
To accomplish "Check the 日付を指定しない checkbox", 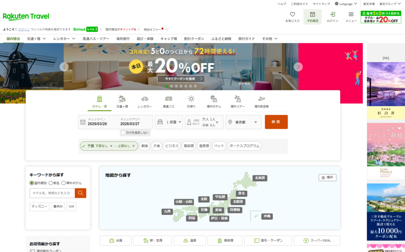I will [123, 133].
